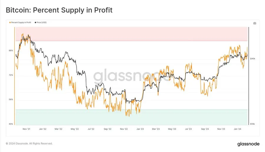265x152 pixels.
Task: Click the camera snapshot icon
Action: coord(255,23)
